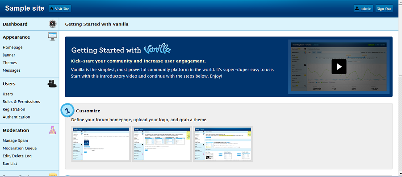The height and width of the screenshot is (177, 402).
Task: Open the Ban List
Action: 10,164
